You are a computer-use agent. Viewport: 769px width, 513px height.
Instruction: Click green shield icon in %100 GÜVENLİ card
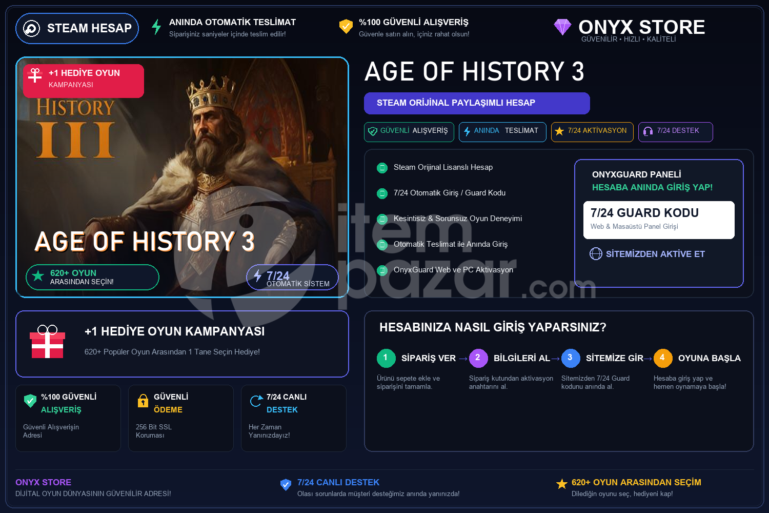(x=30, y=401)
